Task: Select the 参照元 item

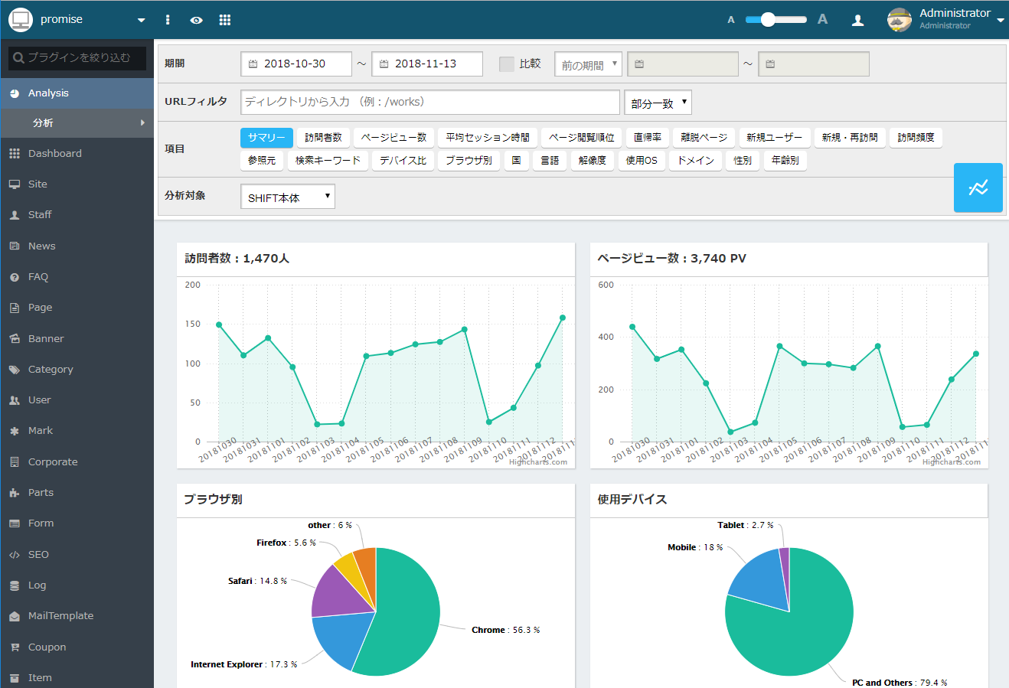Action: pyautogui.click(x=262, y=161)
